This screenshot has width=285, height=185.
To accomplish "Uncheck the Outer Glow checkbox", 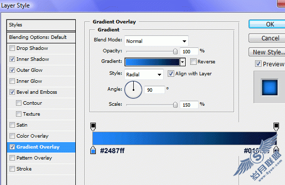I will coord(12,70).
